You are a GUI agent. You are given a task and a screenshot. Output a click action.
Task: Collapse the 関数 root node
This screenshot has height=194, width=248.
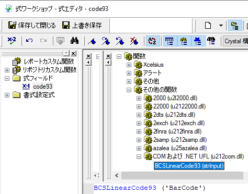[119, 56]
